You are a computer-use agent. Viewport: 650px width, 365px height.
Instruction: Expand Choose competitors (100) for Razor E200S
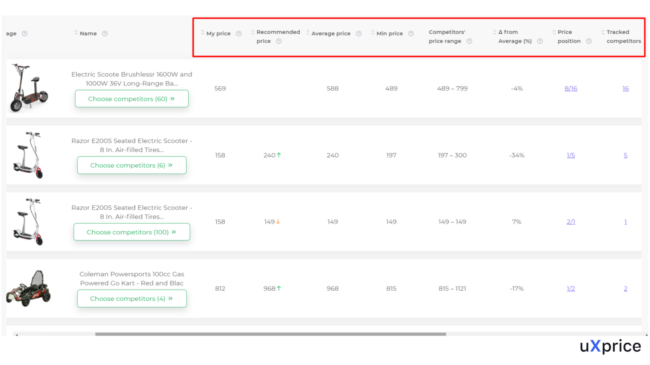132,232
